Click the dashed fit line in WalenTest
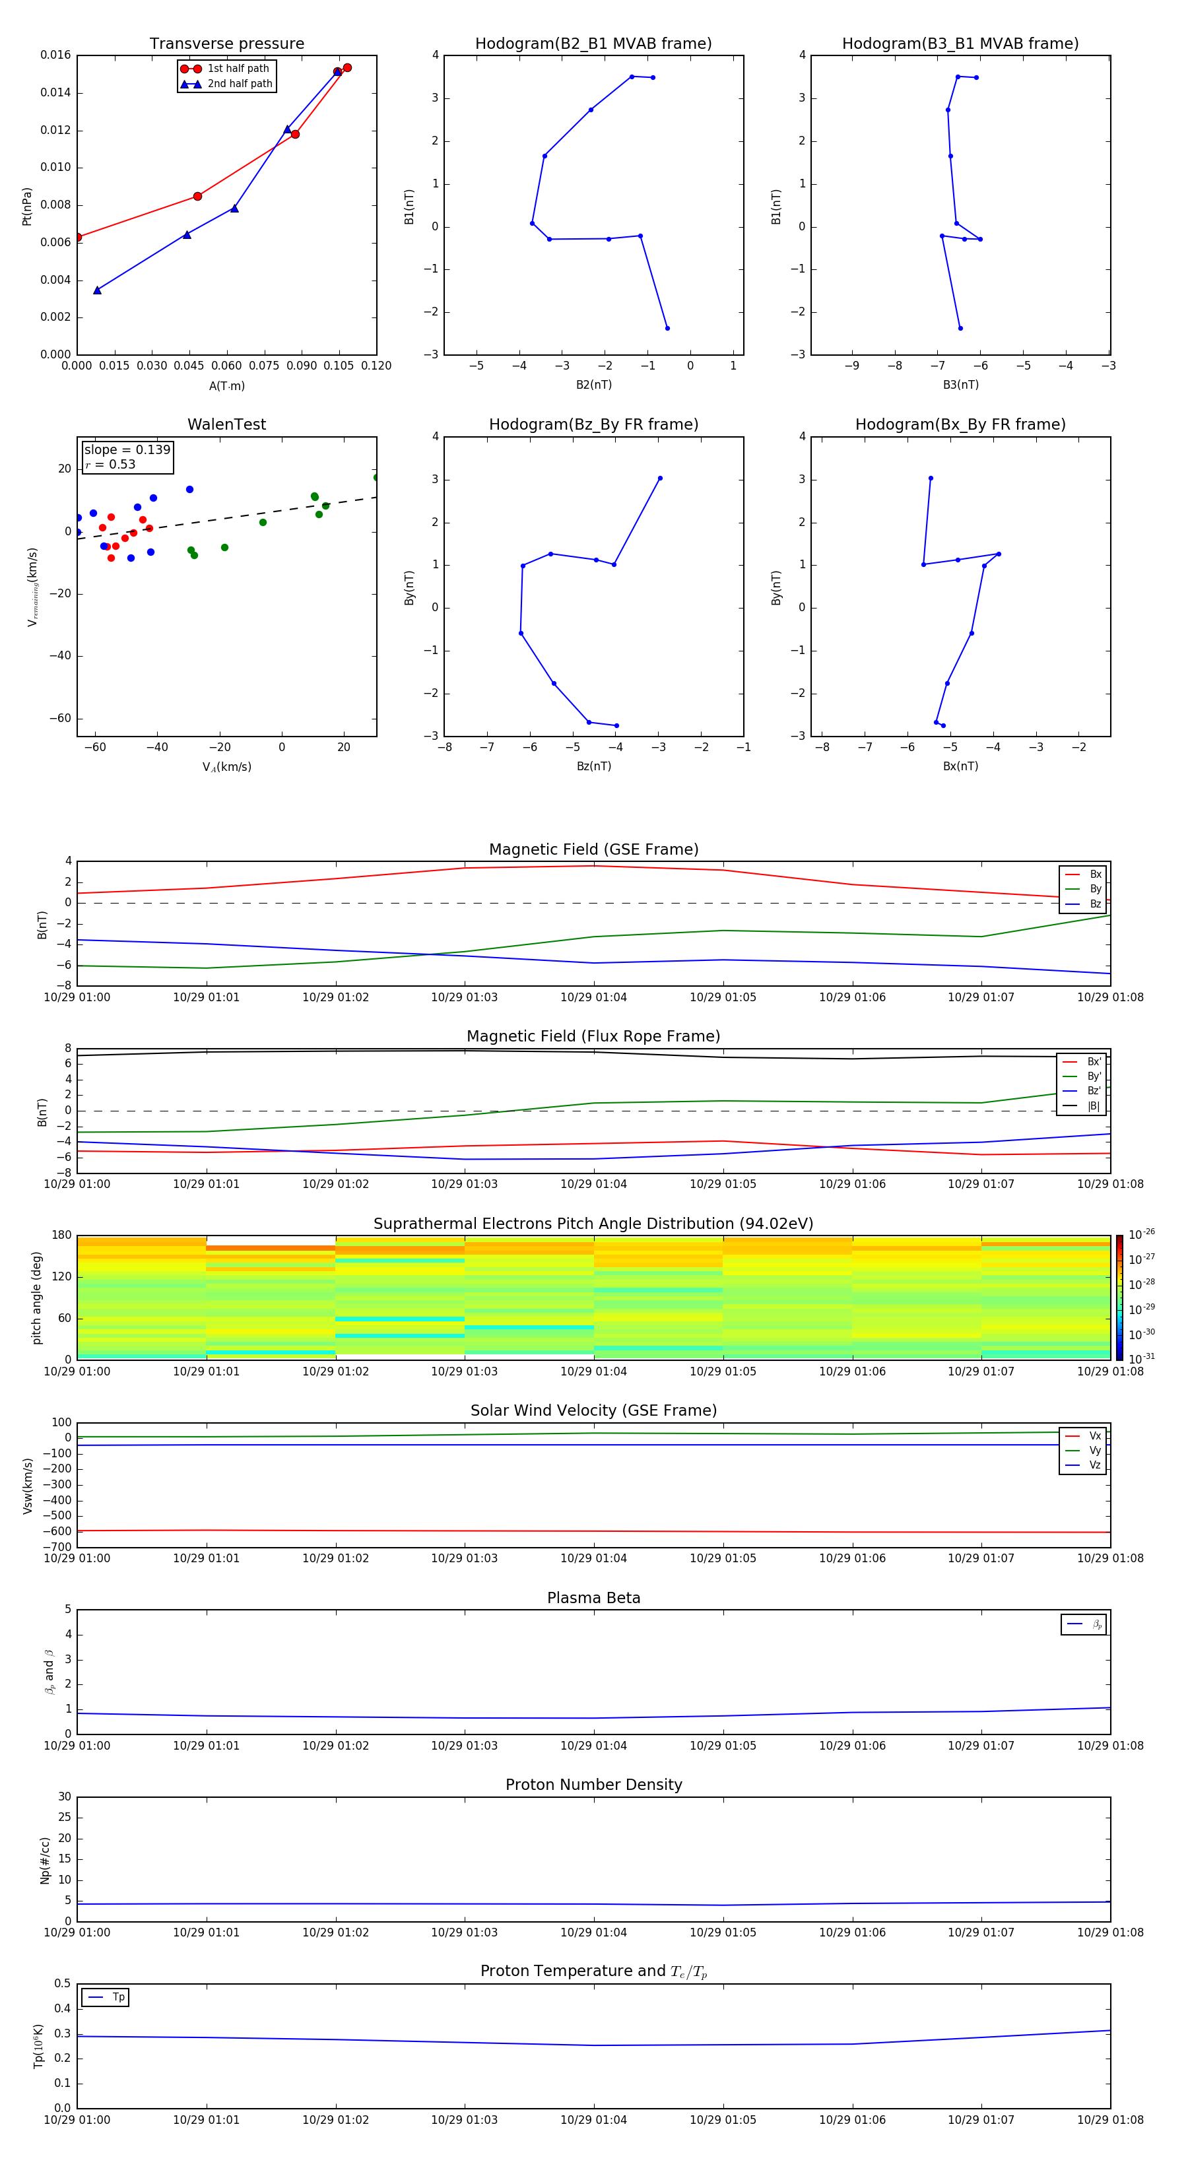The width and height of the screenshot is (1188, 2178). 226,517
